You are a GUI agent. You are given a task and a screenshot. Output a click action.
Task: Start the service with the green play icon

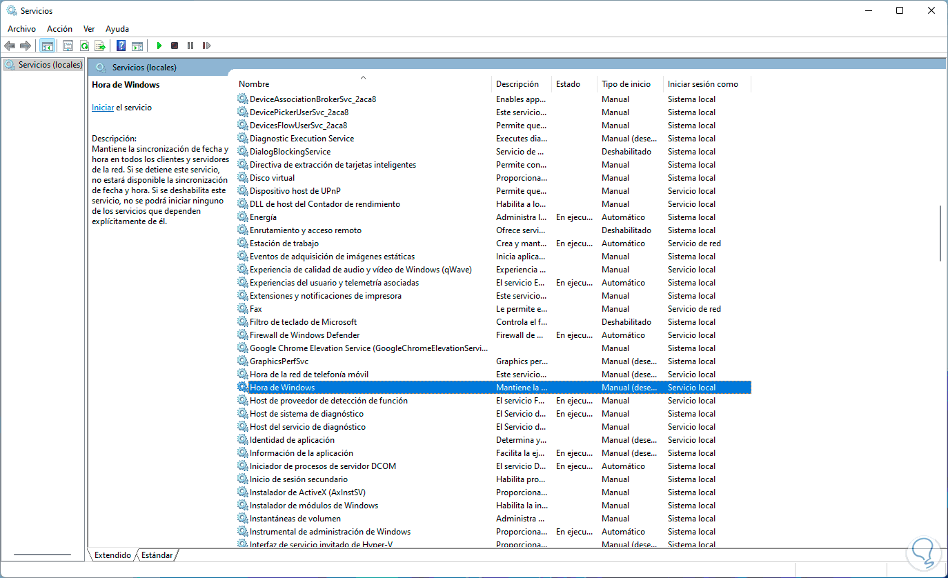click(159, 46)
